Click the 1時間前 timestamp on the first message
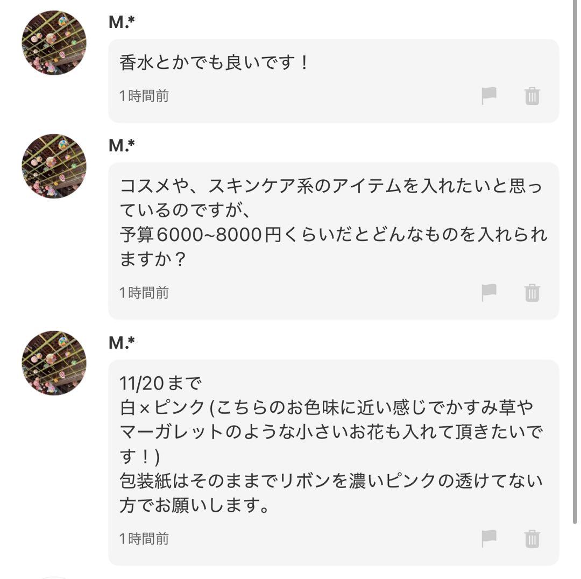The width and height of the screenshot is (581, 579). (143, 95)
